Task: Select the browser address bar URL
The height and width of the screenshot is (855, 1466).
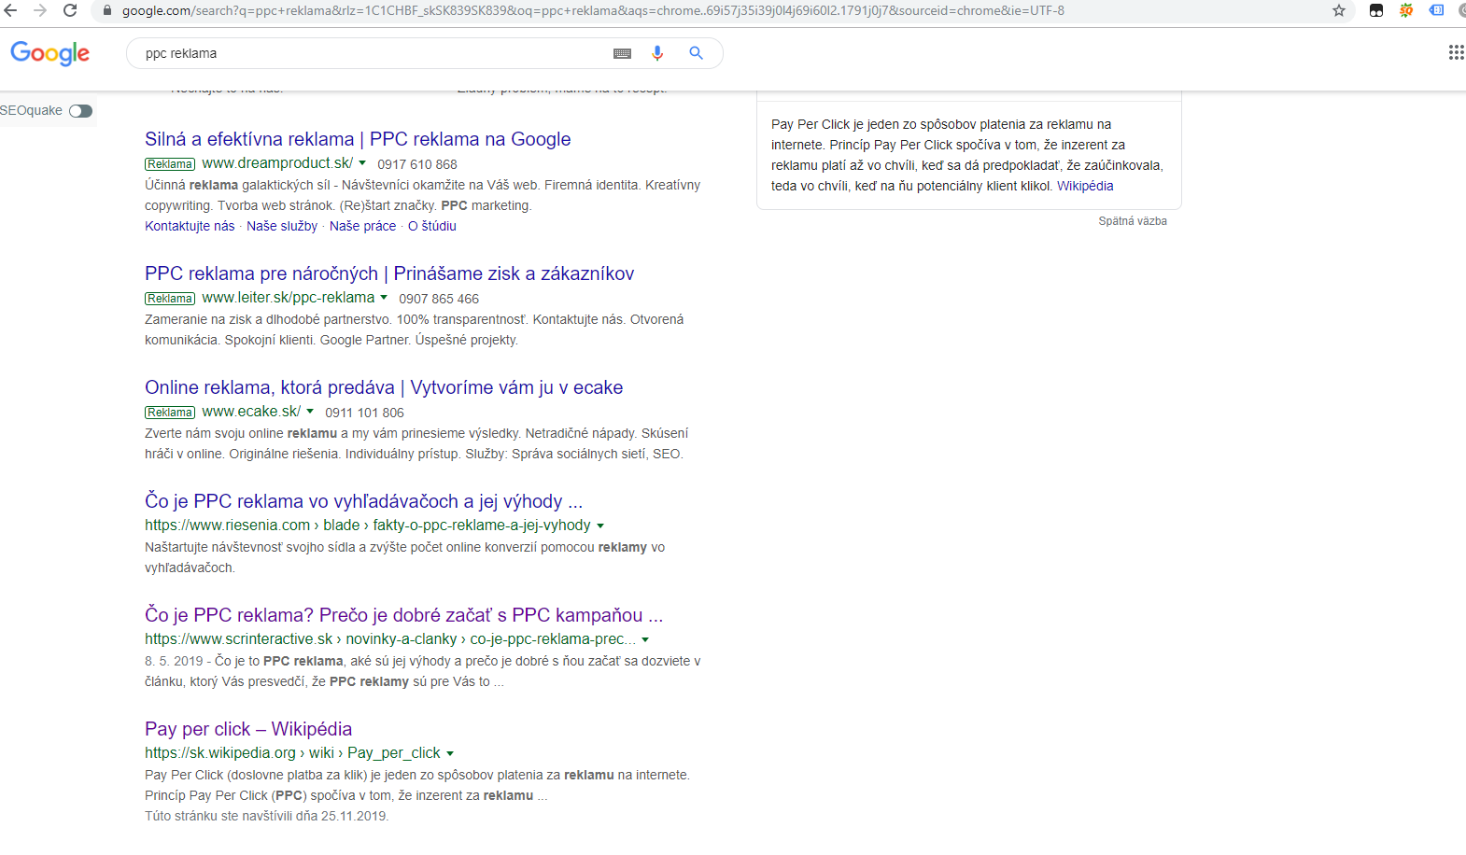Action: 593,11
